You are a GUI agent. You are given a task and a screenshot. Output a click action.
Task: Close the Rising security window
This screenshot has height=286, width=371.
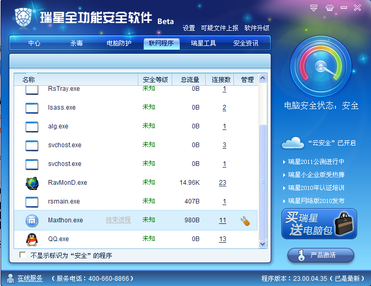(357, 8)
